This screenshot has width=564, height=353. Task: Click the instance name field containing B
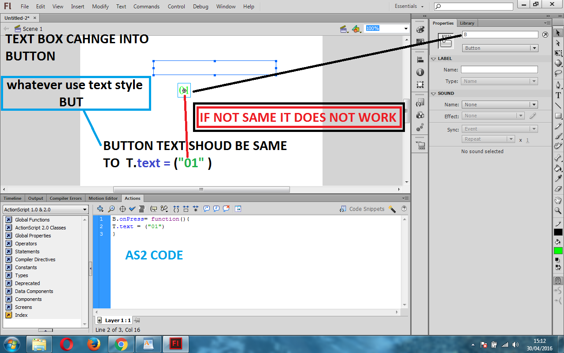tap(500, 34)
